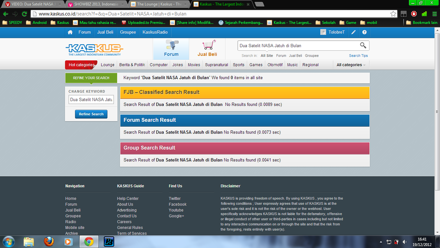Click the Refine Search button
This screenshot has height=248, width=440.
(x=91, y=114)
